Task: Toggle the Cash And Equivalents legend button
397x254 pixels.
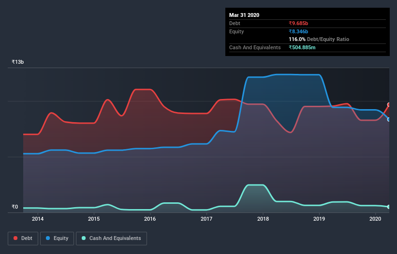Action: [x=111, y=239]
